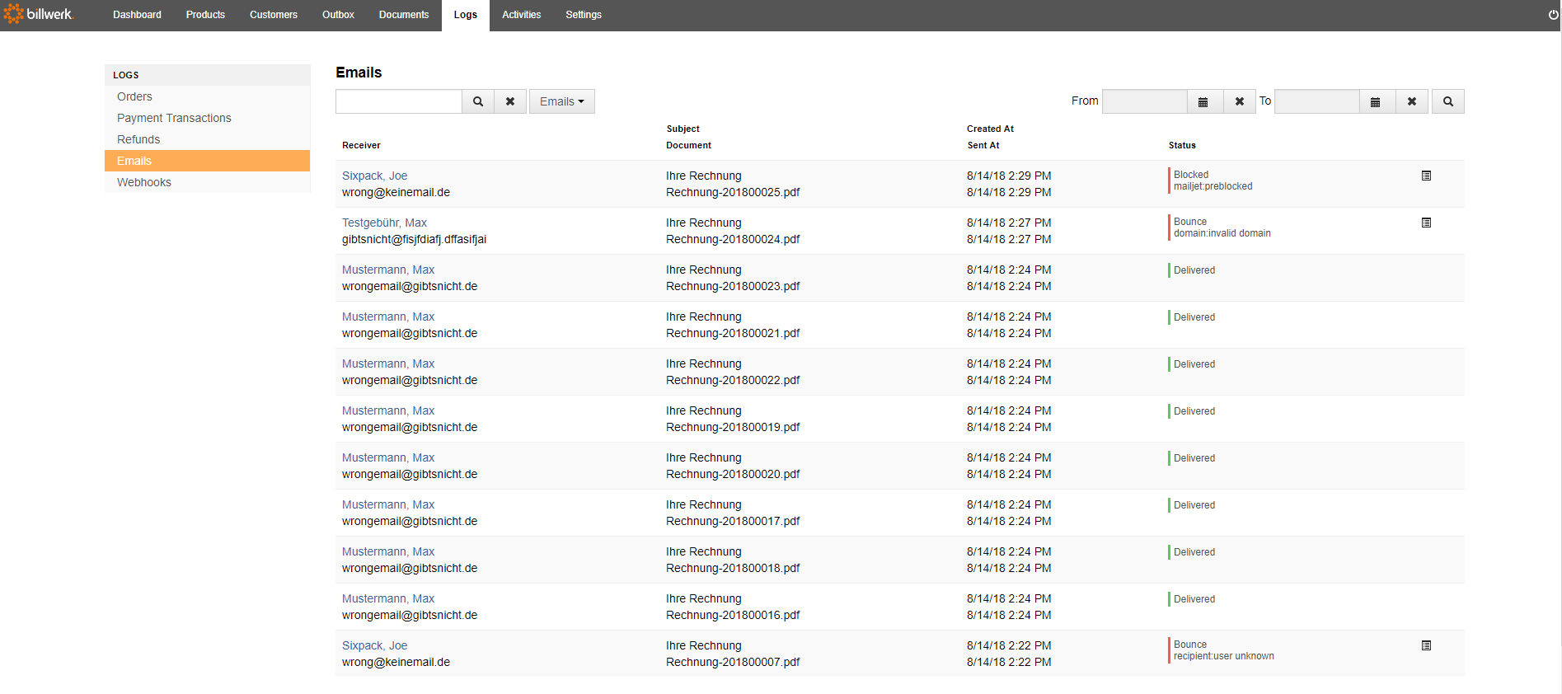Image resolution: width=1562 pixels, height=694 pixels.
Task: Click domain:invalid domain status text
Action: 1222,233
